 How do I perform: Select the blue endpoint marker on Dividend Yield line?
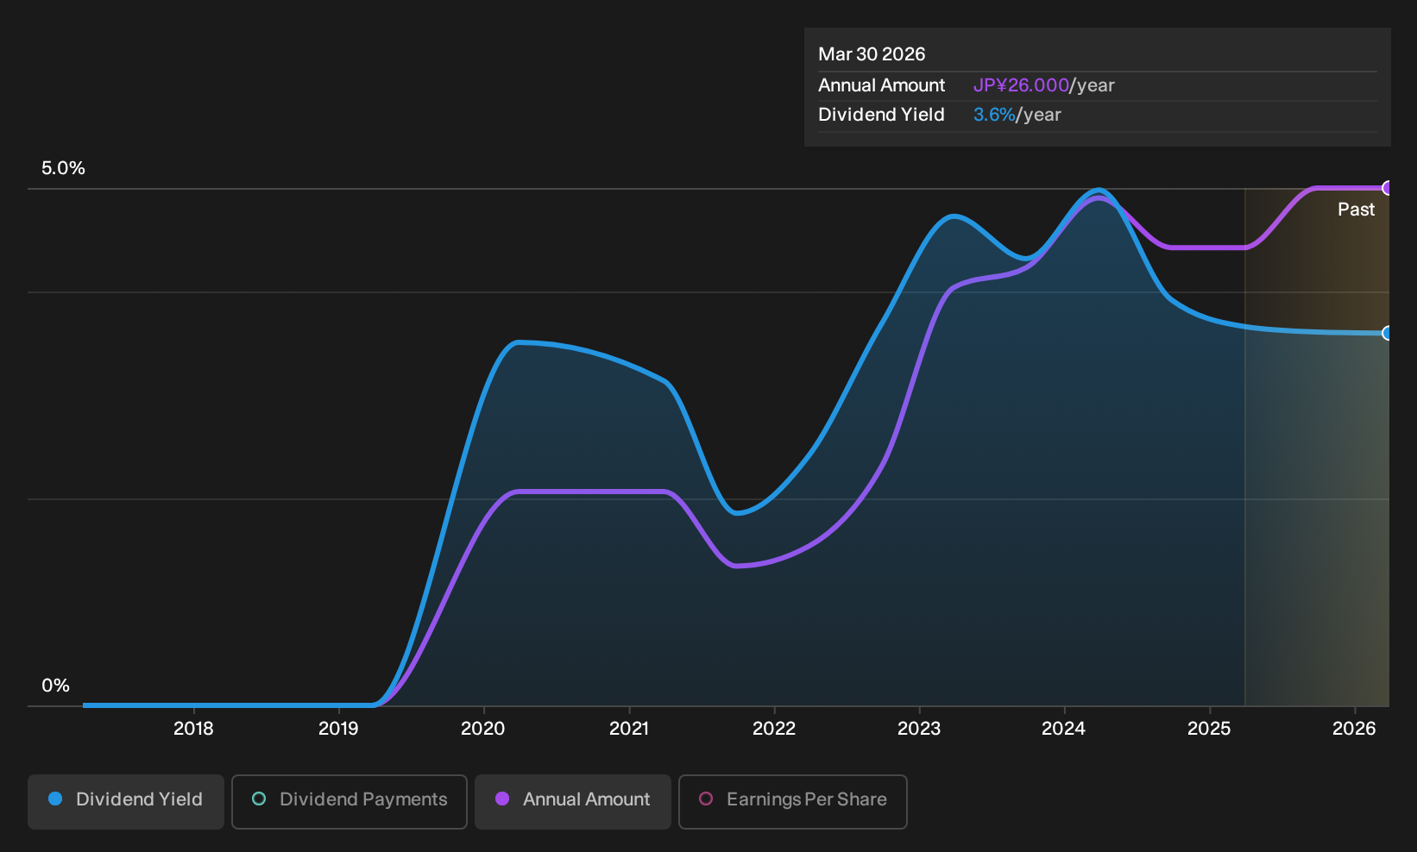pos(1388,333)
